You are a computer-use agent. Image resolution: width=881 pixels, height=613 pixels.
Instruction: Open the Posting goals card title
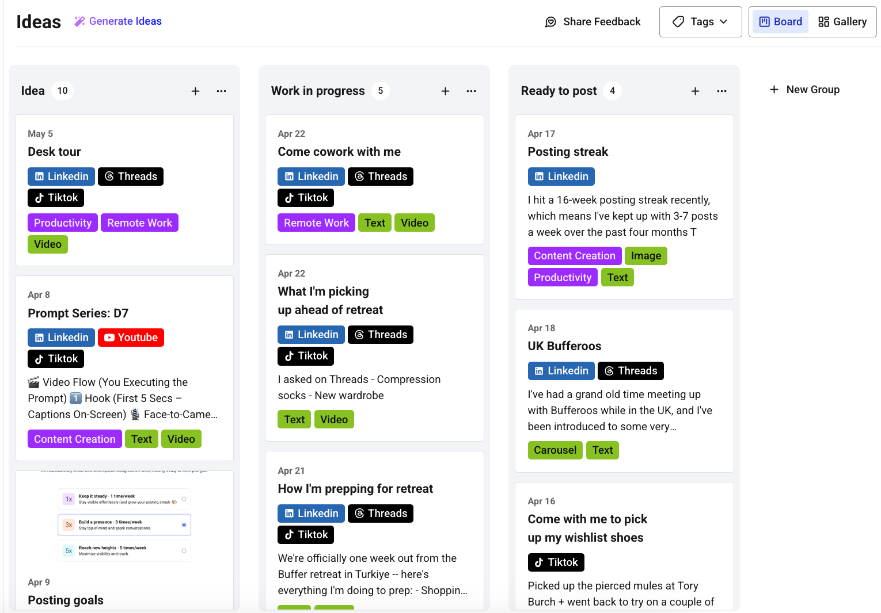(x=66, y=600)
